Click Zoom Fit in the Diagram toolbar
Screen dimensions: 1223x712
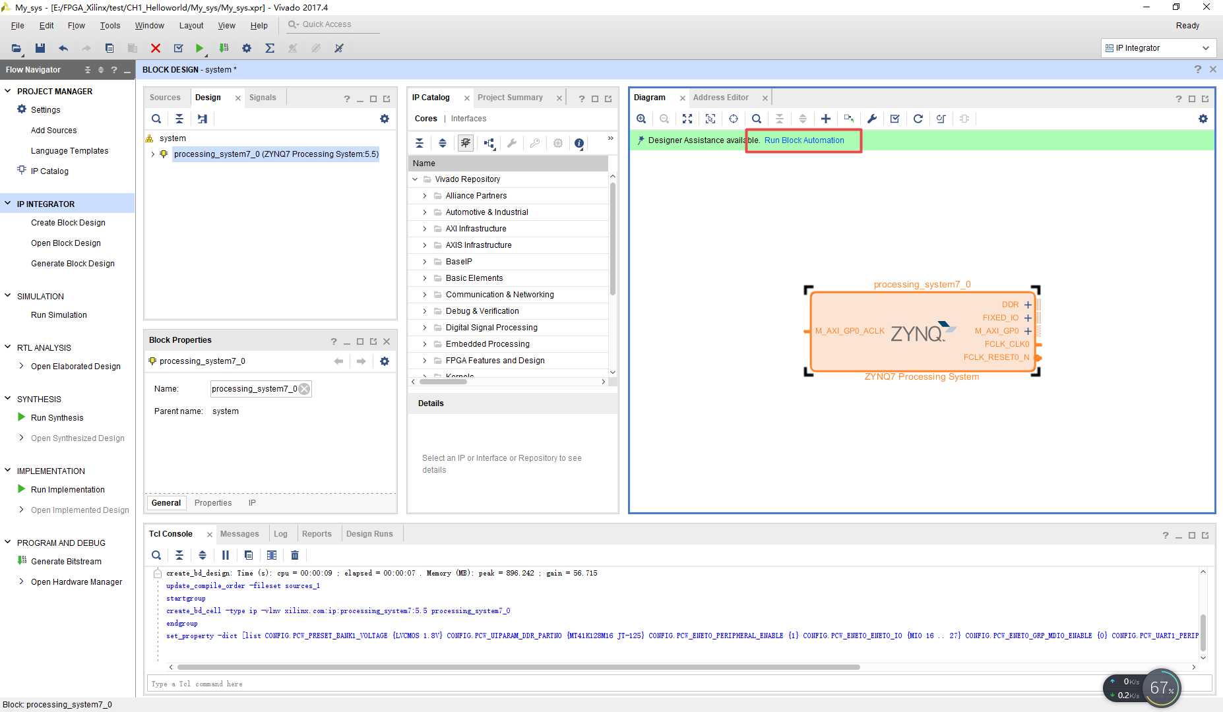point(687,119)
